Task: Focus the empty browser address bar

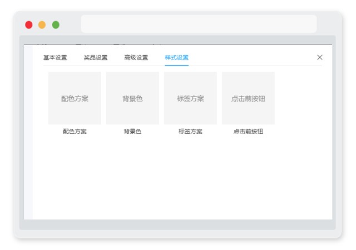Action: point(199,24)
